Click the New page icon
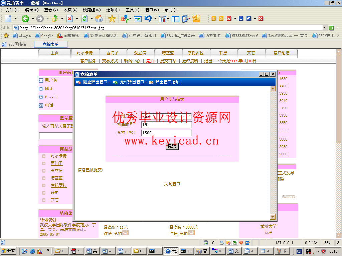 (8, 19)
